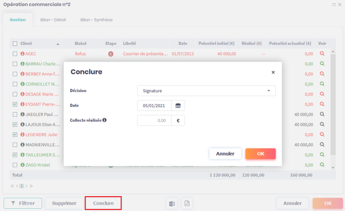Export the list to Excel
This screenshot has width=345, height=211.
[172, 203]
